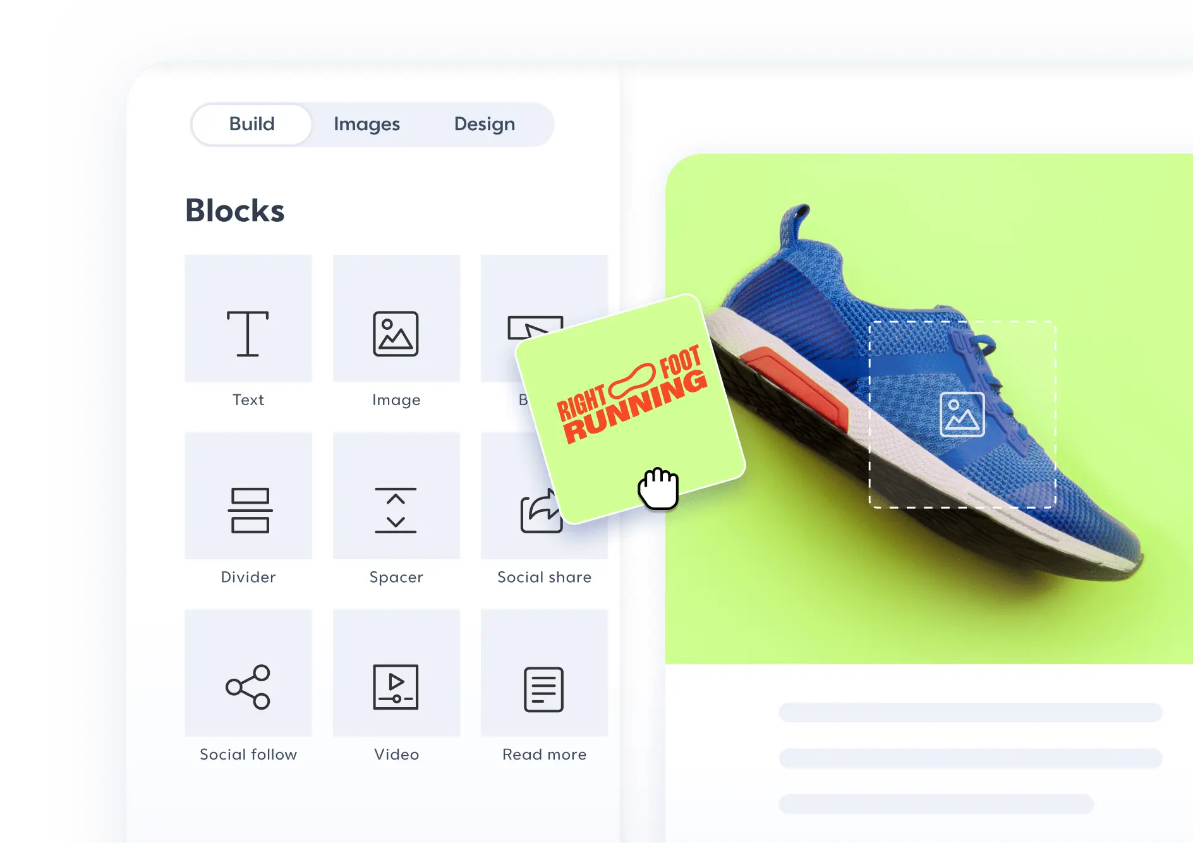Click the first placeholder text line
The image size is (1193, 843).
point(970,712)
